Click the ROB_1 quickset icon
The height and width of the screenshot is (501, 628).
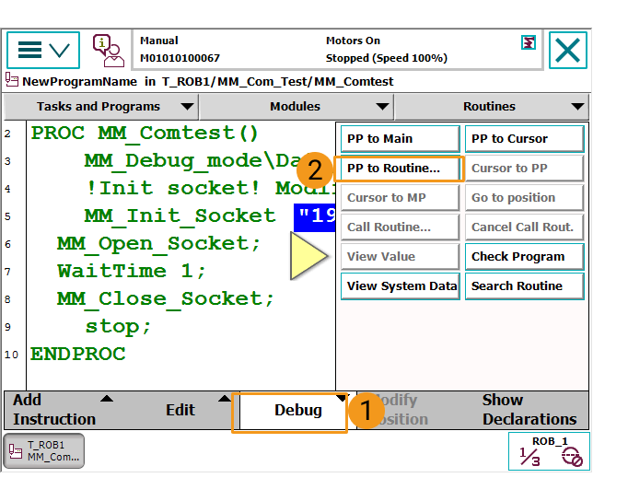549,450
